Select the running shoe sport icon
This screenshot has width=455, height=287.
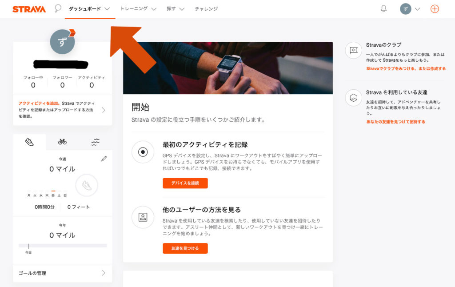pyautogui.click(x=30, y=142)
